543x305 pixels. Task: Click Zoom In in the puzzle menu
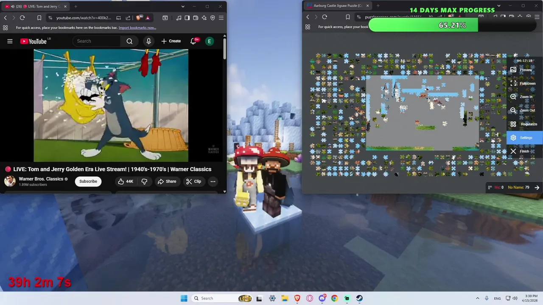click(x=525, y=97)
